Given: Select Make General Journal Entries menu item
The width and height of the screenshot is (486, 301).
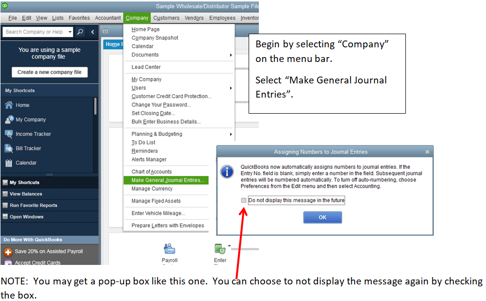Looking at the screenshot, I should point(166,180).
